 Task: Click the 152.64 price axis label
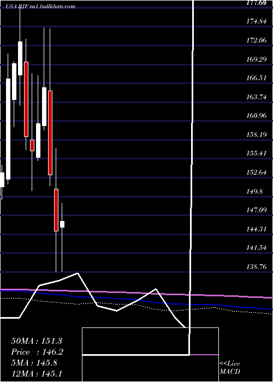257,172
